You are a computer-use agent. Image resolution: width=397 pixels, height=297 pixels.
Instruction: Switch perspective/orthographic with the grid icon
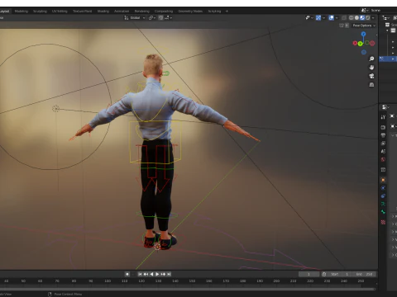[x=371, y=84]
